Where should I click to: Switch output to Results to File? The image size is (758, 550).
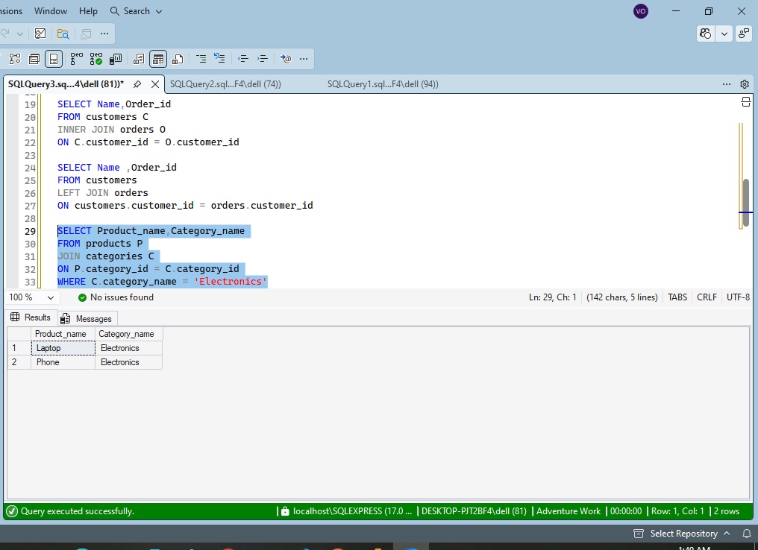point(178,59)
